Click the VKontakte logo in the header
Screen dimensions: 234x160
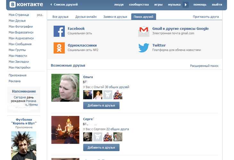tap(26, 4)
